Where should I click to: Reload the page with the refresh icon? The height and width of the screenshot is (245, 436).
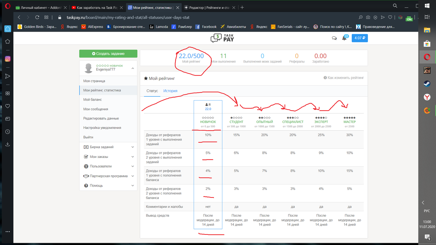pos(37,17)
